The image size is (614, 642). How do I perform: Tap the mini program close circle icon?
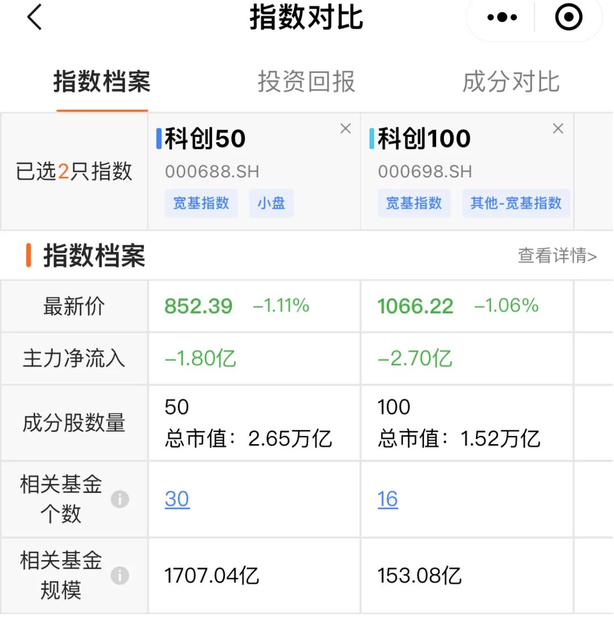tap(569, 17)
